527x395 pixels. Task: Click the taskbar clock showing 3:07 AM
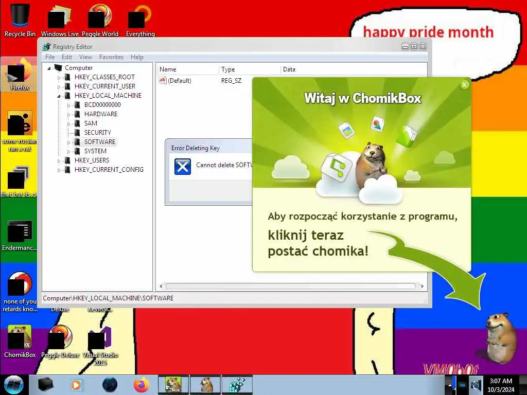pyautogui.click(x=501, y=385)
